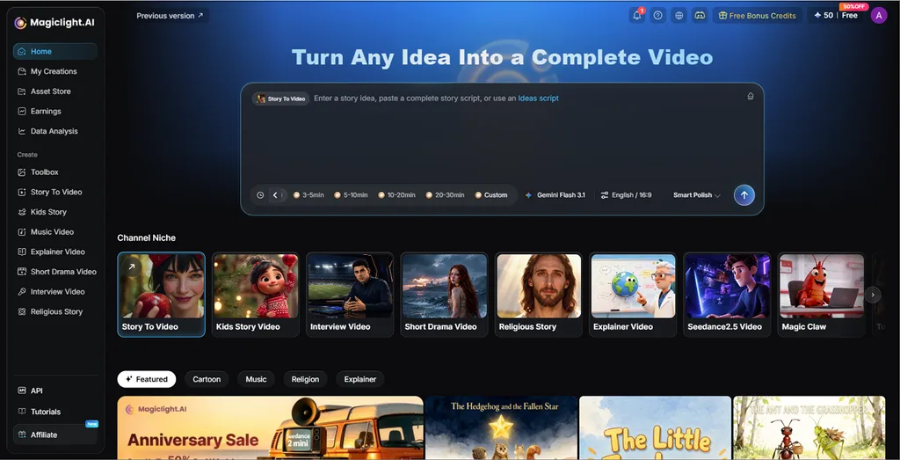Open the Short Drama Video niche card
Viewport: 900px width, 460px height.
444,294
